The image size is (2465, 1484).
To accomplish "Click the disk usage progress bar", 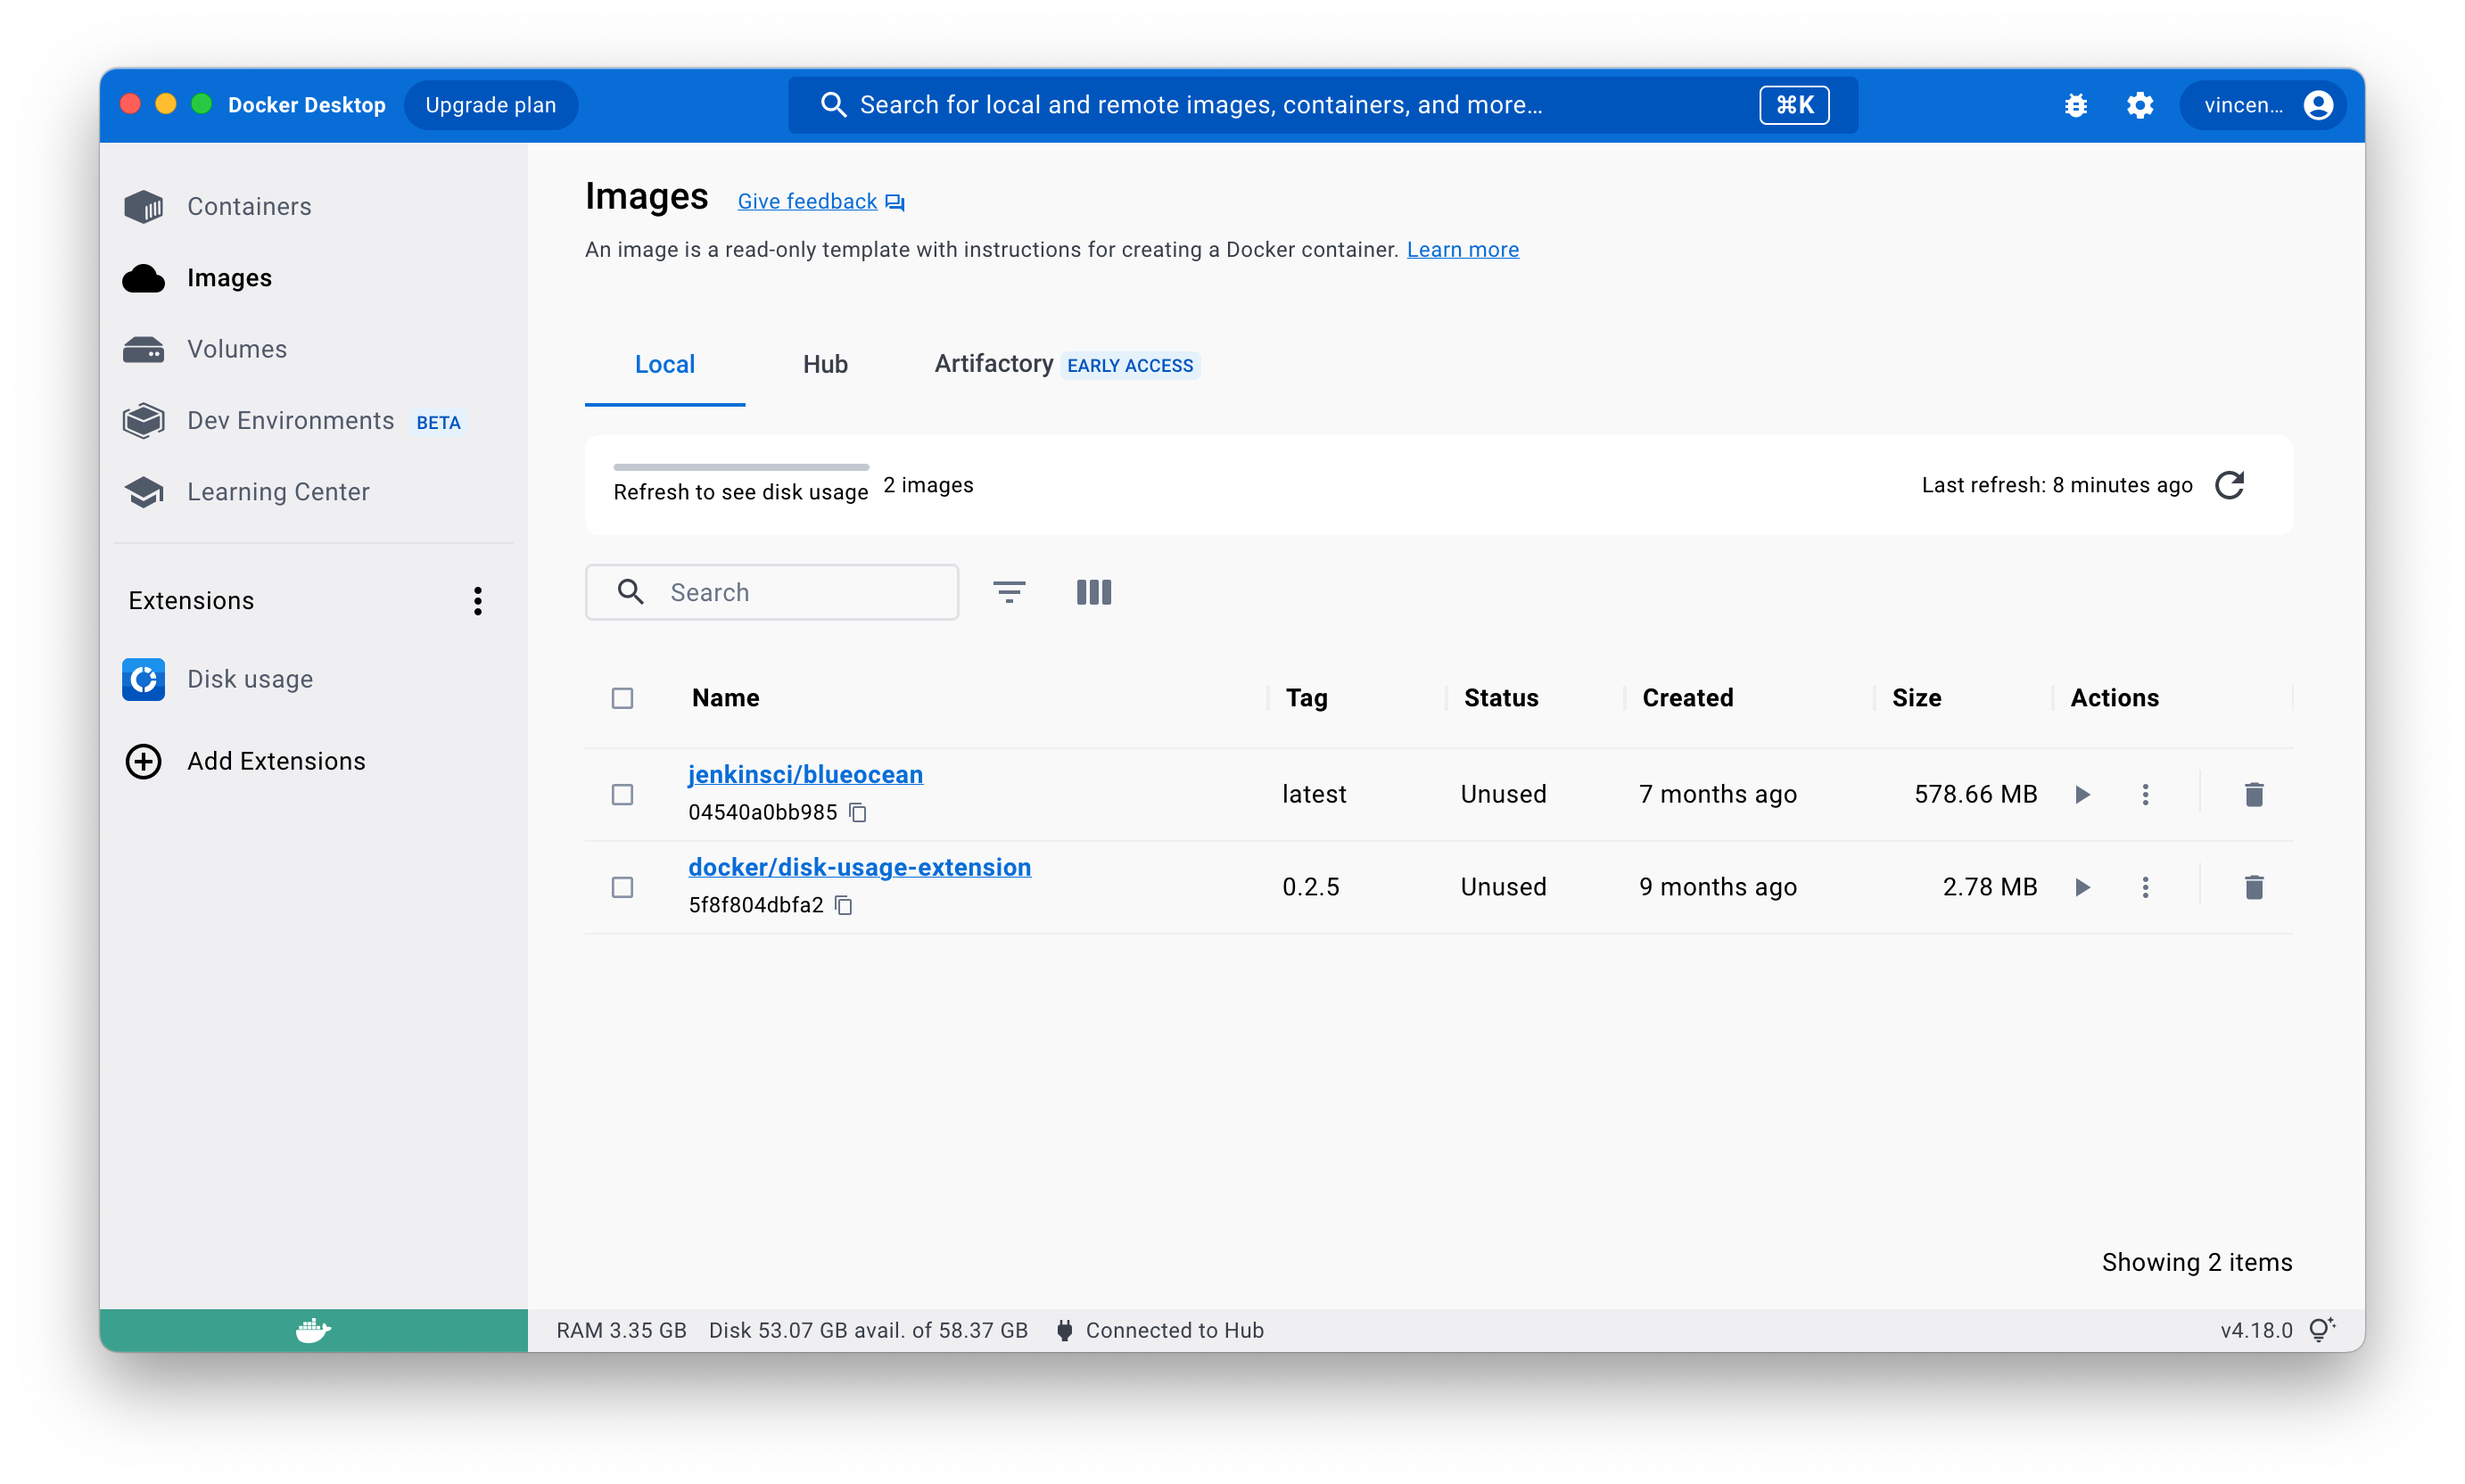I will (741, 467).
